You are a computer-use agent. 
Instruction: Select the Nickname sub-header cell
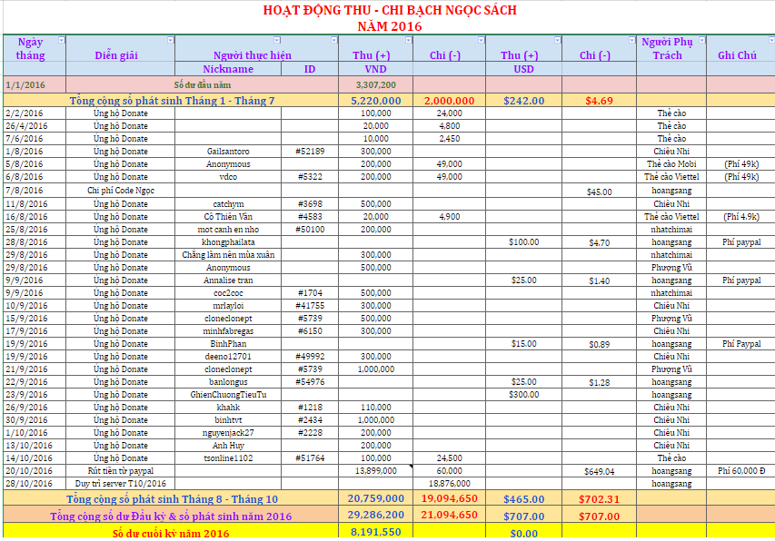click(227, 69)
